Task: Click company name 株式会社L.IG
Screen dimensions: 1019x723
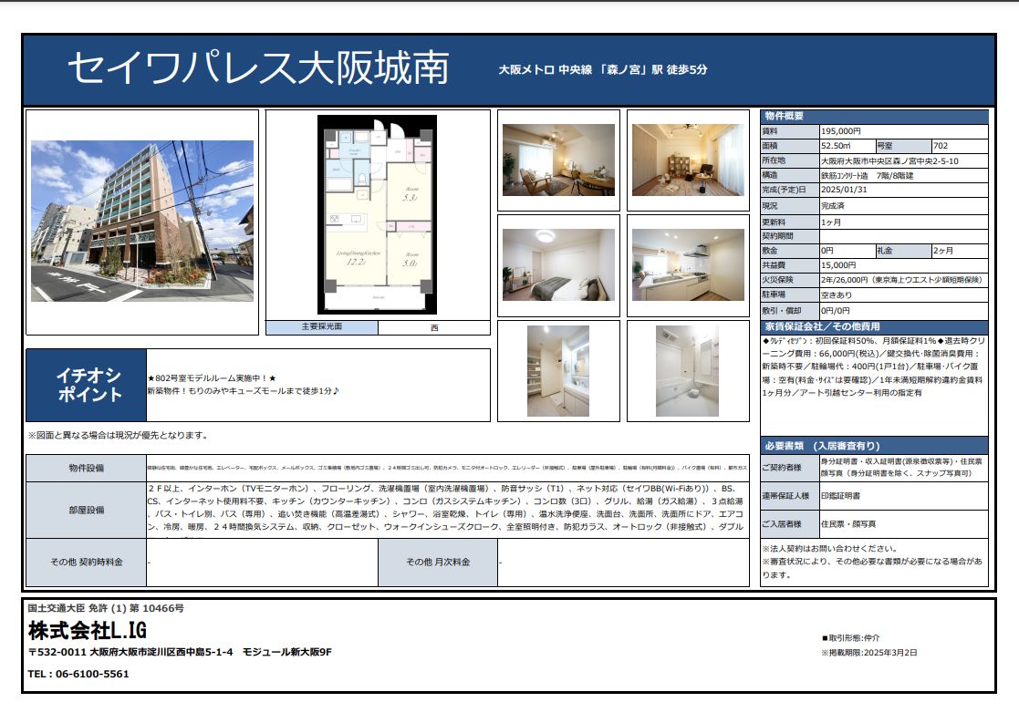Action: point(88,631)
